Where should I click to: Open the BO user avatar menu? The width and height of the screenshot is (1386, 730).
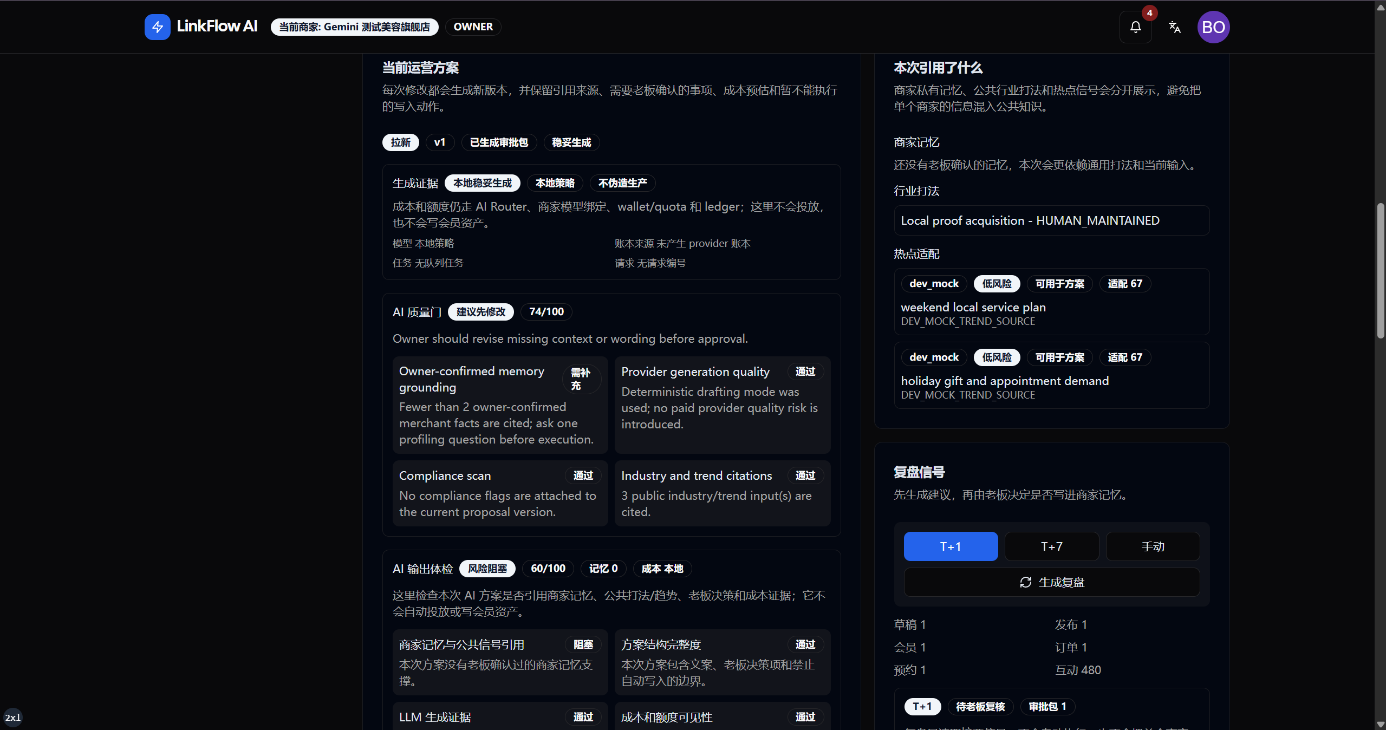point(1213,27)
